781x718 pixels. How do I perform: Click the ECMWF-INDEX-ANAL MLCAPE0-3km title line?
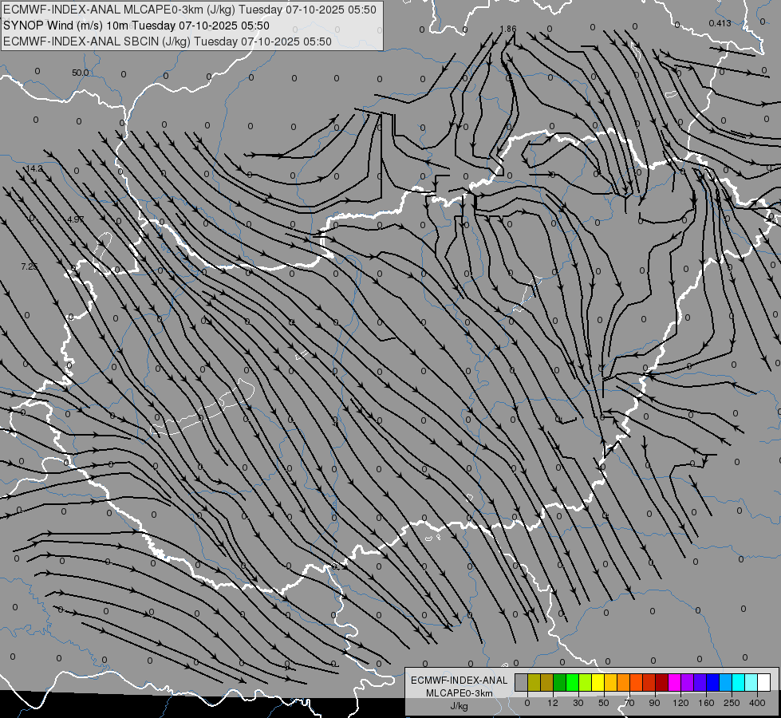190,10
